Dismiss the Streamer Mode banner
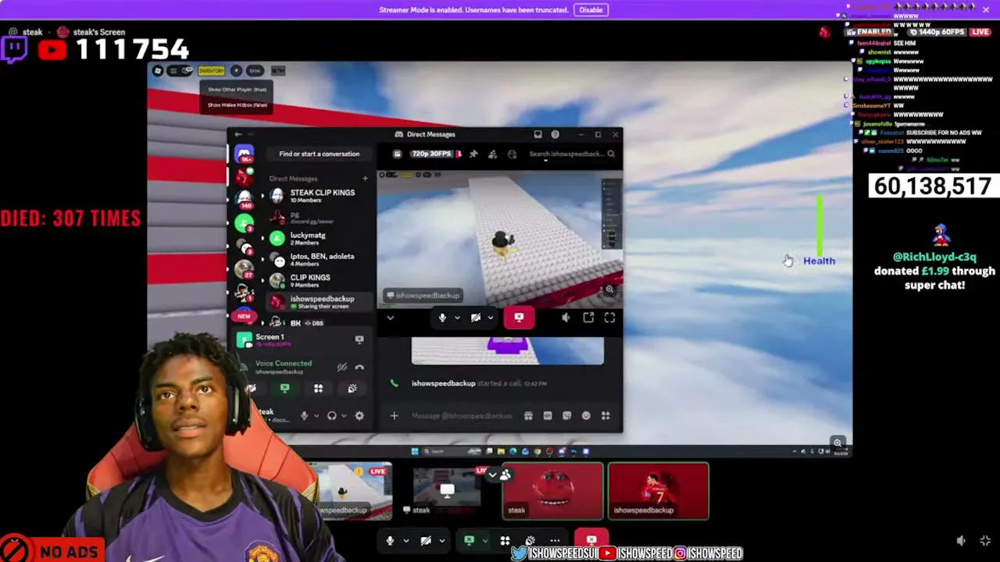This screenshot has height=562, width=1000. 986,9
